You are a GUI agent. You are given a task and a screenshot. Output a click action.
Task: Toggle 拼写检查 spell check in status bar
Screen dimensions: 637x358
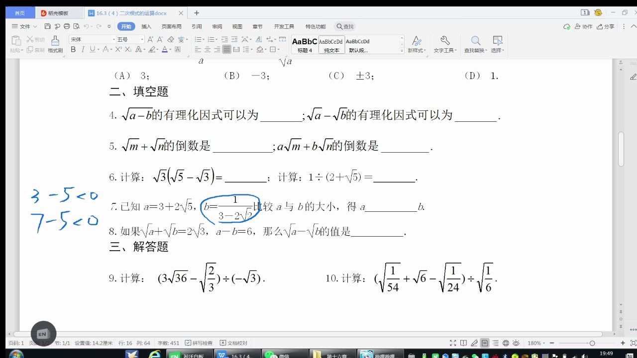pos(199,343)
